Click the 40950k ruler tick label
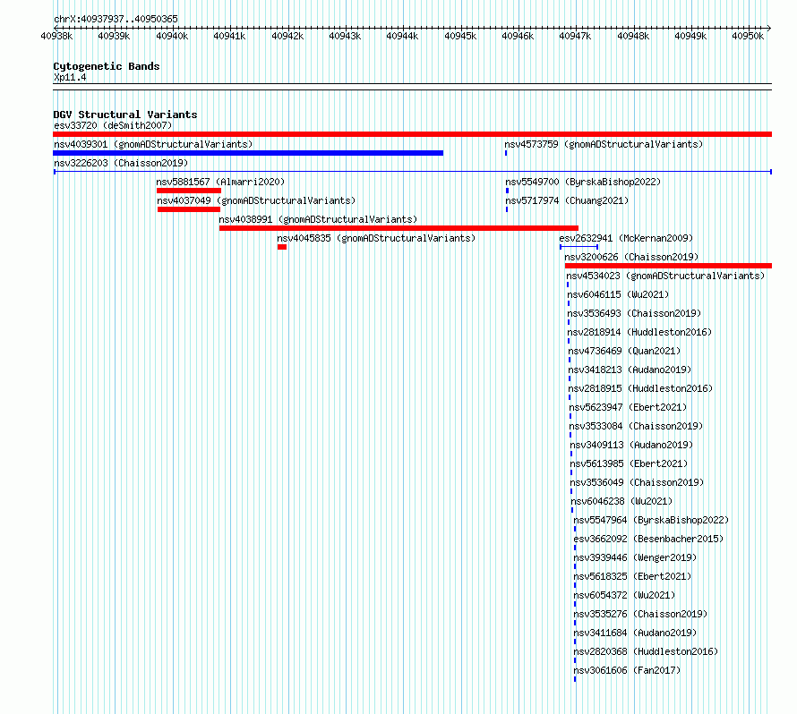The image size is (797, 714). (x=748, y=36)
